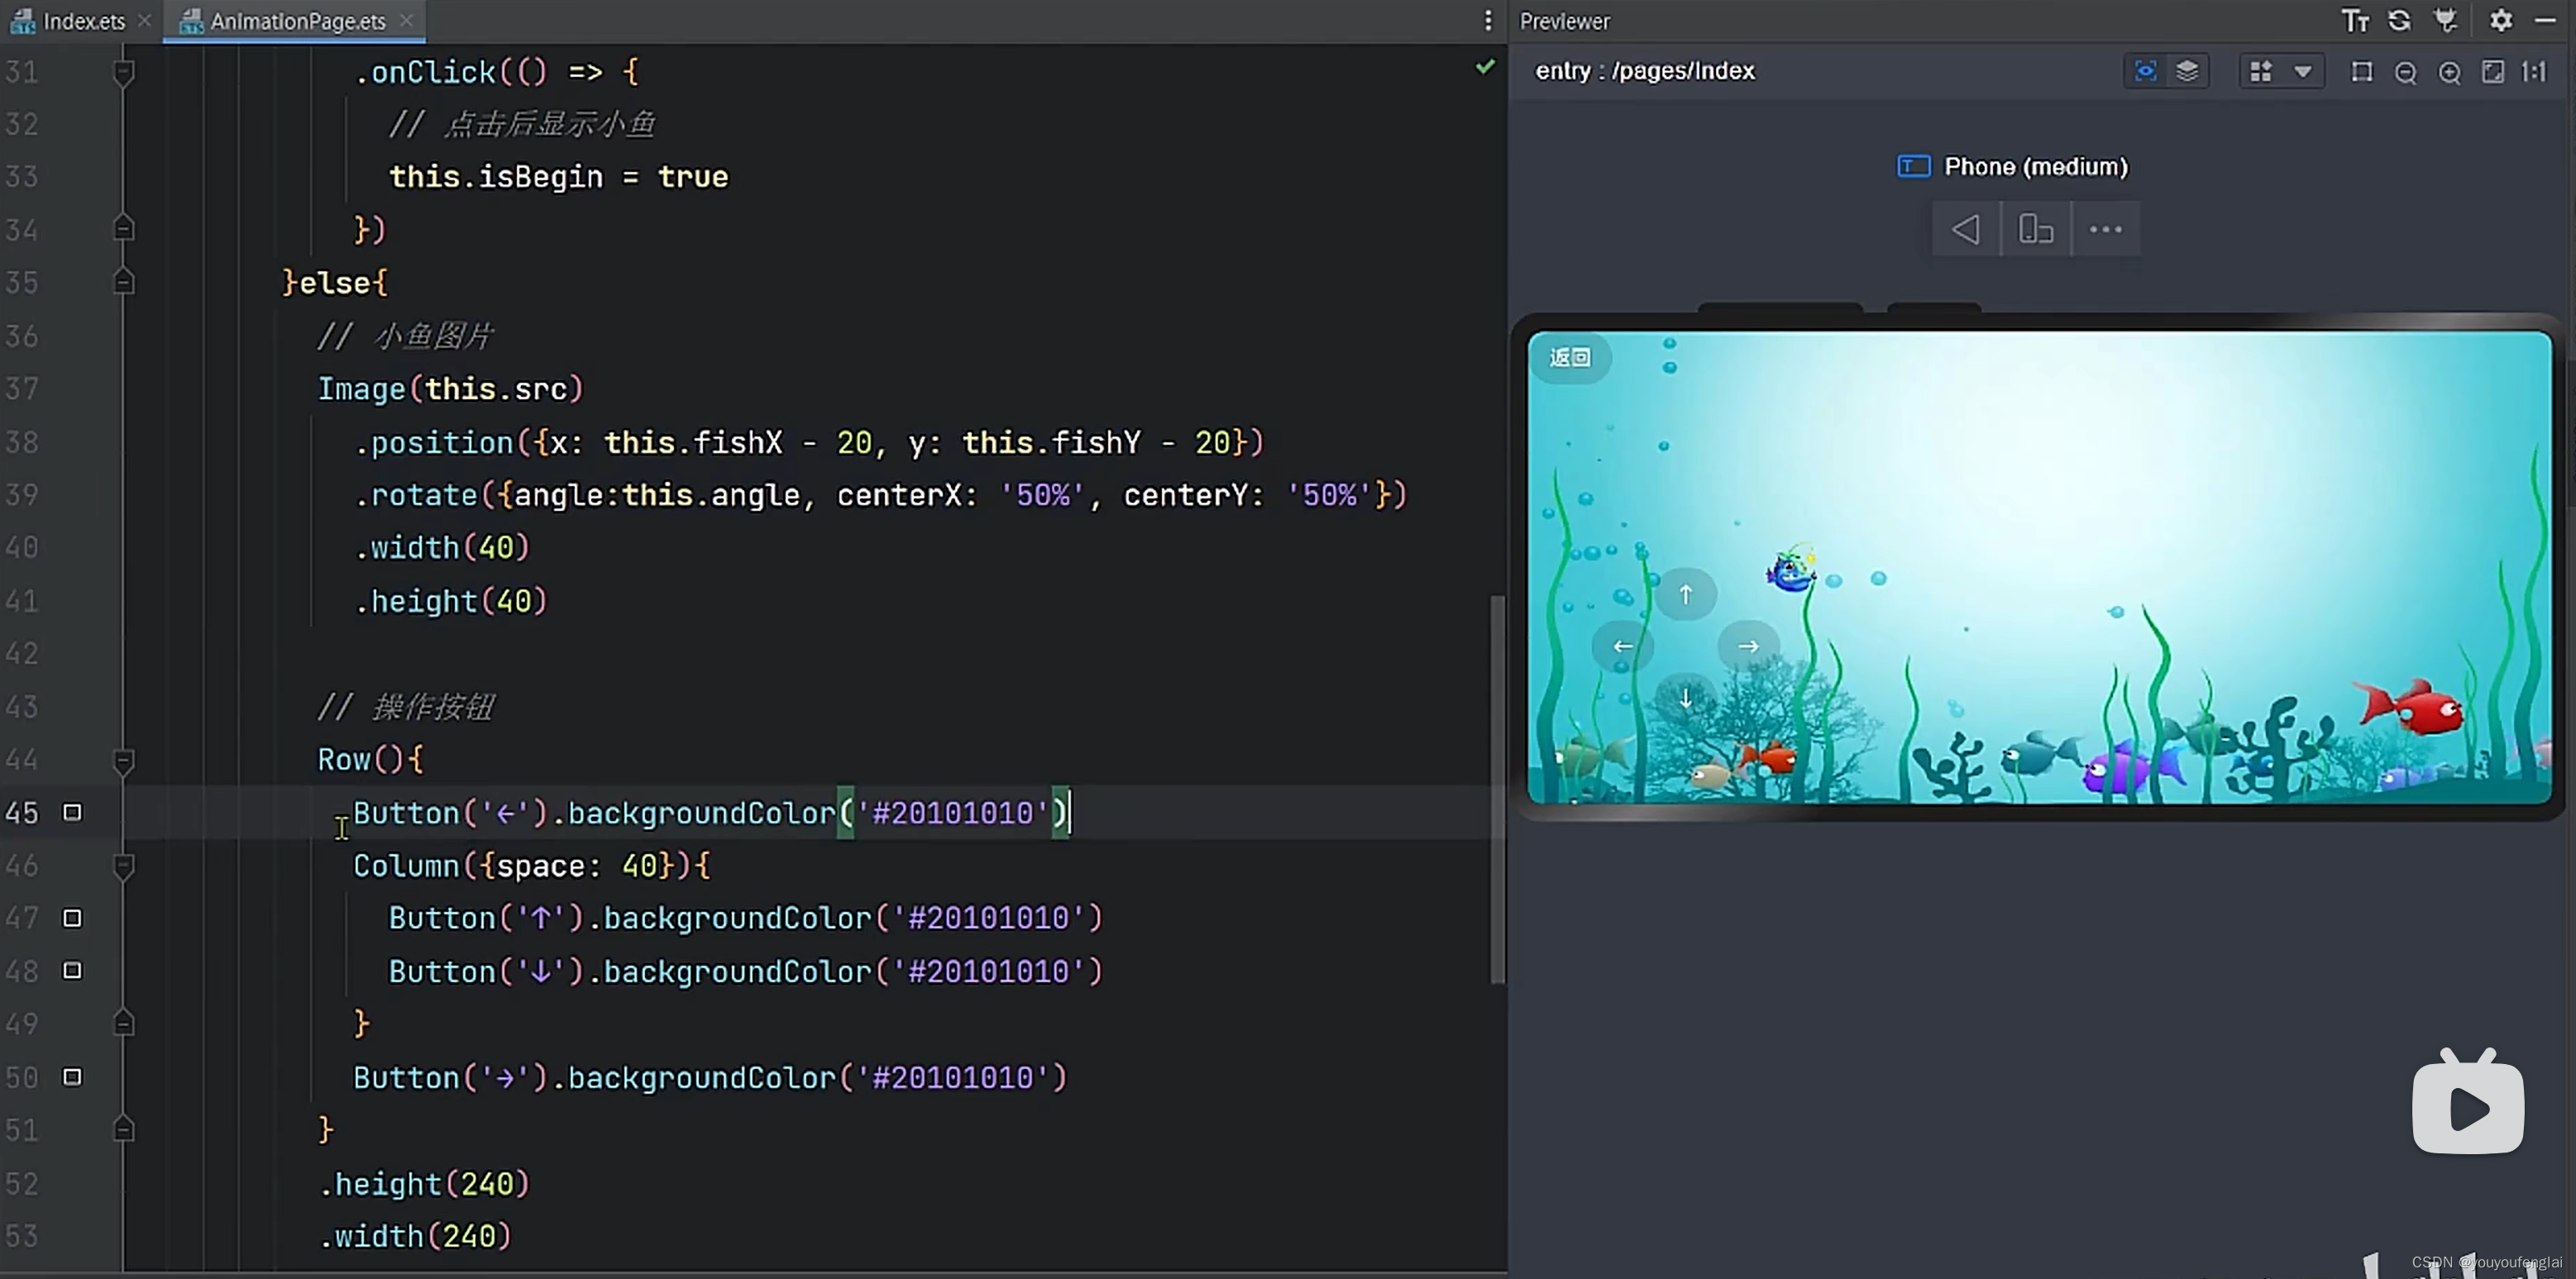The width and height of the screenshot is (2576, 1279).
Task: Expand the profile manager dropdown arrow
Action: [x=2302, y=72]
